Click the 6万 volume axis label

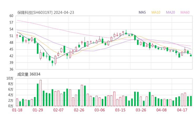[x=11, y=89]
